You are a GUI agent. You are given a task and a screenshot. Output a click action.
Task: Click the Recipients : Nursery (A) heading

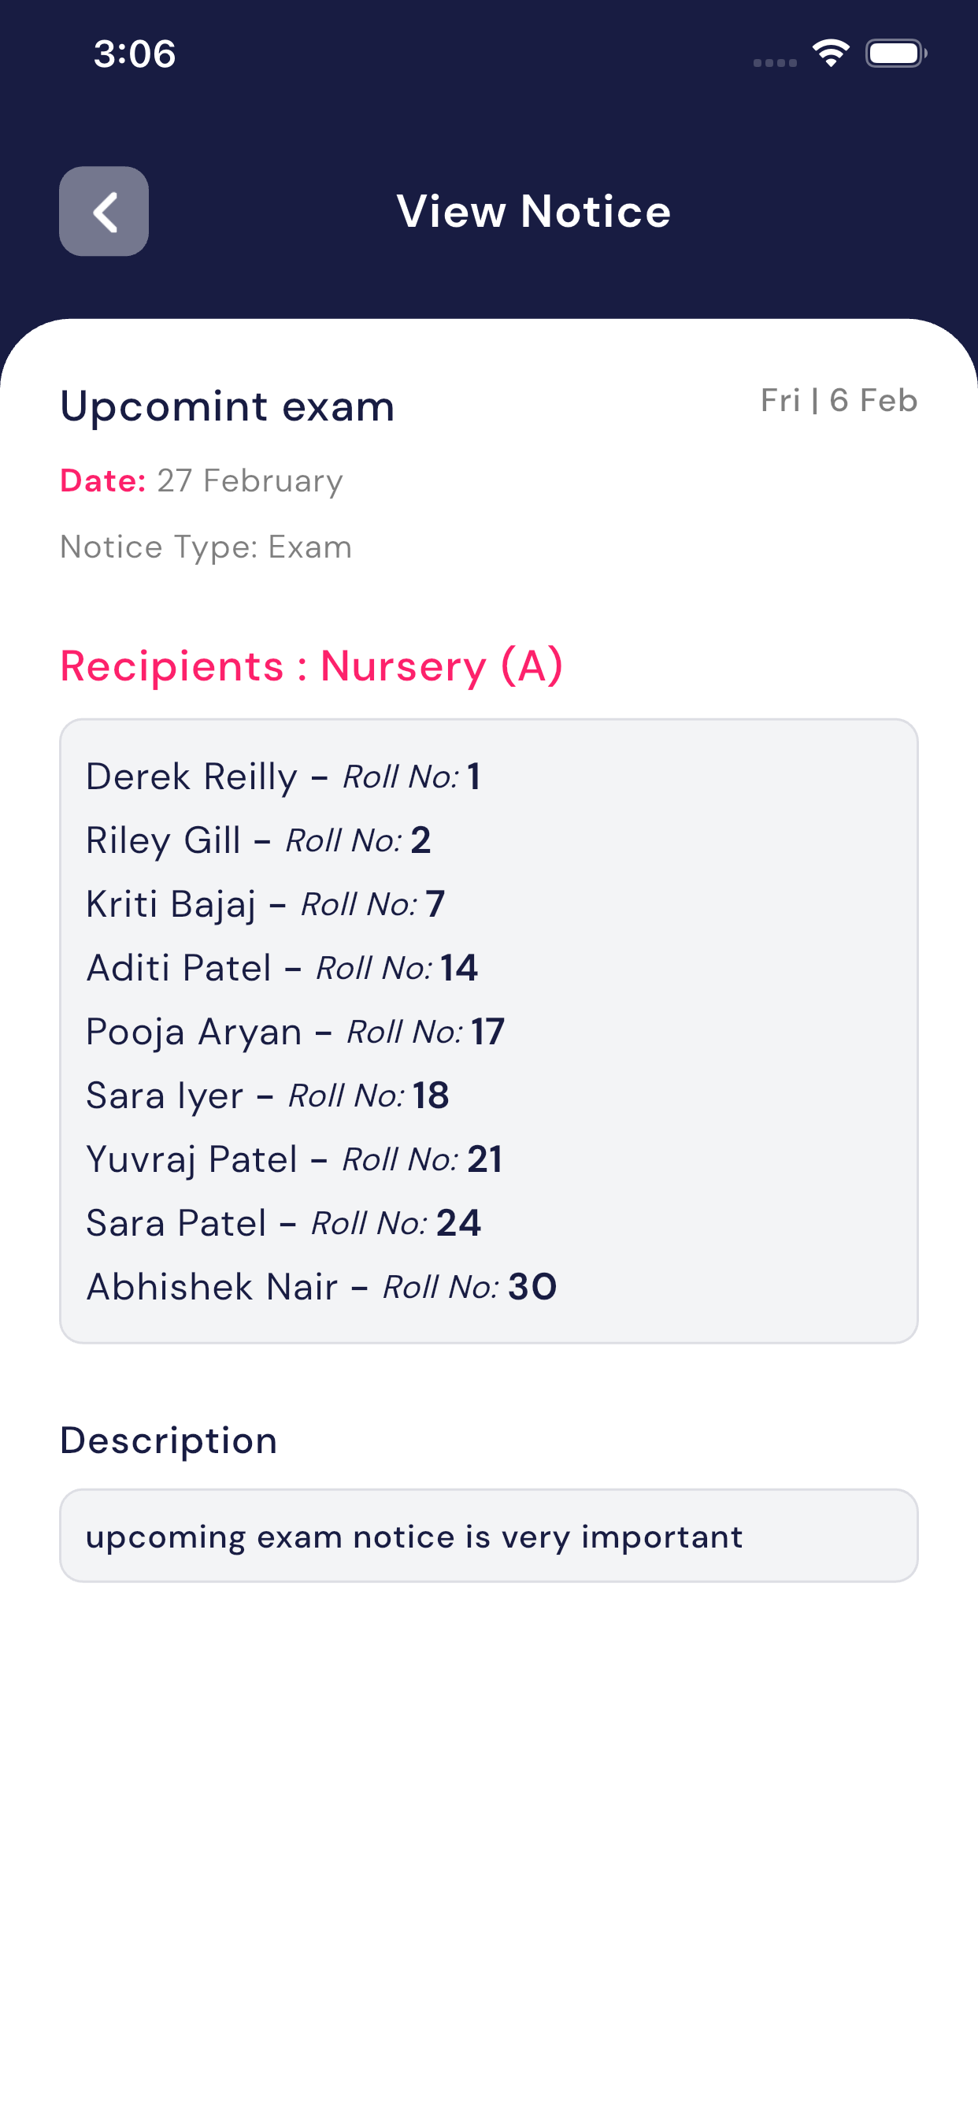click(x=313, y=666)
